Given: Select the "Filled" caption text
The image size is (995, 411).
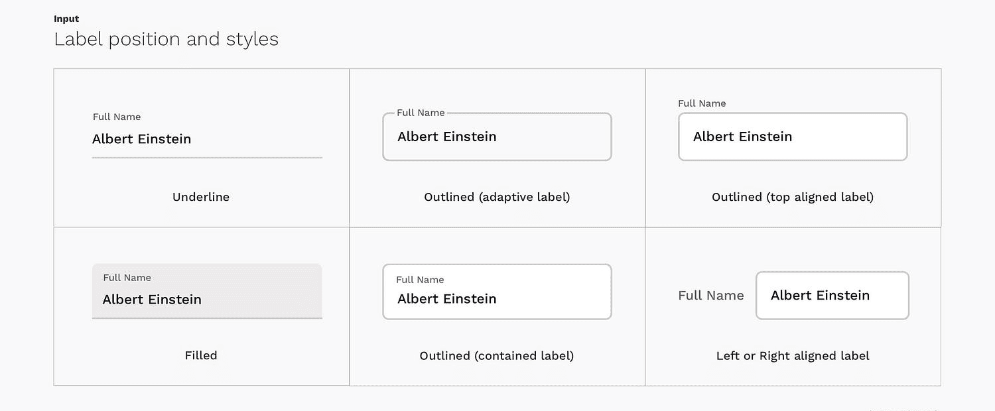Looking at the screenshot, I should (201, 355).
